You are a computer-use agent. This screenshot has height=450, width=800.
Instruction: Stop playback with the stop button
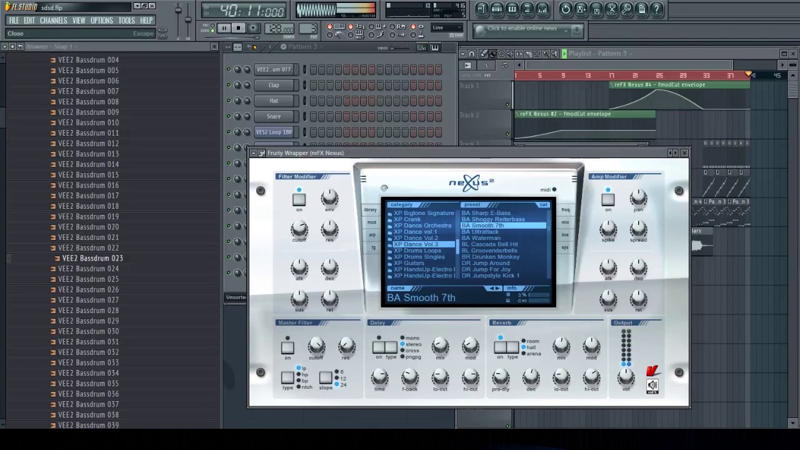[239, 28]
